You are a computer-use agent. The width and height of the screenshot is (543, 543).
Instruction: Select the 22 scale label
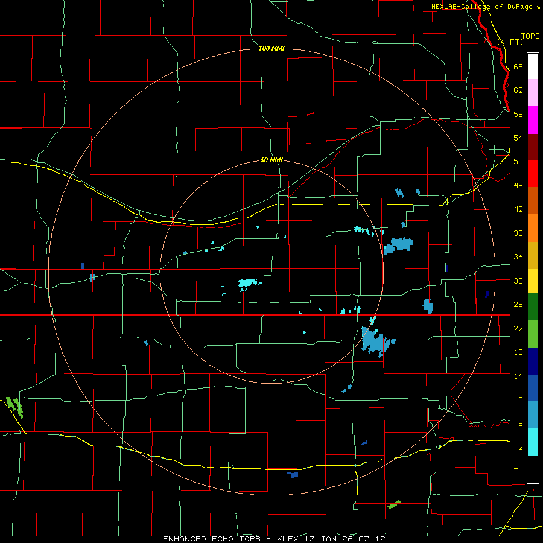point(518,329)
